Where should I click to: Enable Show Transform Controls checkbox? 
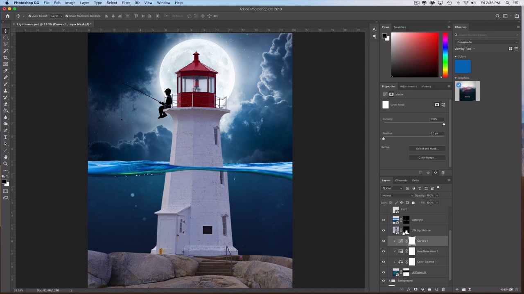[67, 16]
